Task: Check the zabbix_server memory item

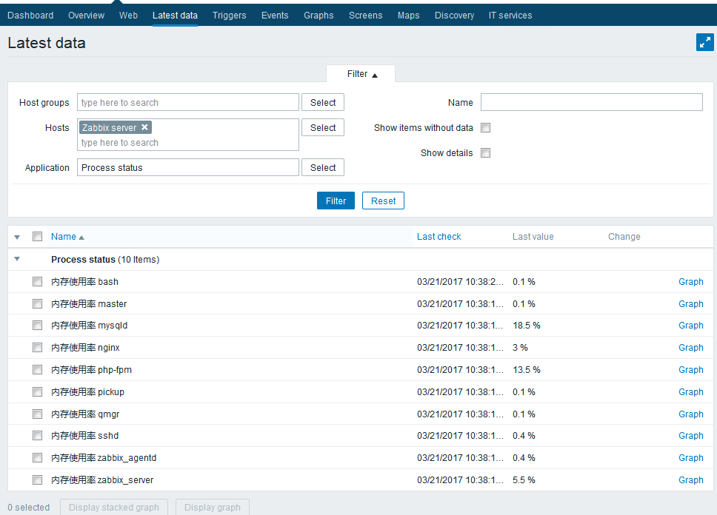Action: point(38,479)
